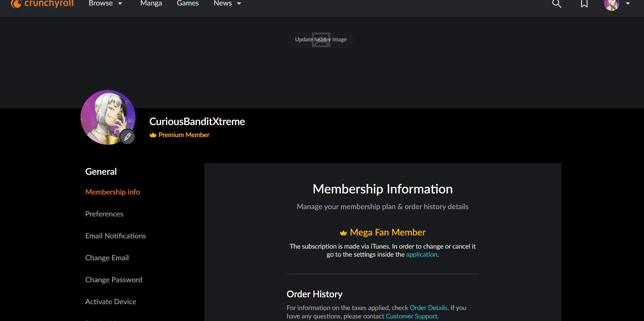Go to the Change Email page
The image size is (644, 321).
[107, 258]
